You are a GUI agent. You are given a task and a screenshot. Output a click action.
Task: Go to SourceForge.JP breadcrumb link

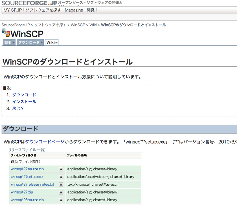coord(16,25)
